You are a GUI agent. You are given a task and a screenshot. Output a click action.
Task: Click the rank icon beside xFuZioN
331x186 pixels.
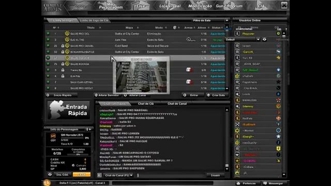(x=237, y=76)
